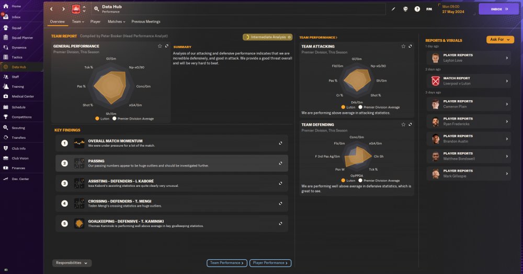
Task: Select the Player tab
Action: 95,21
